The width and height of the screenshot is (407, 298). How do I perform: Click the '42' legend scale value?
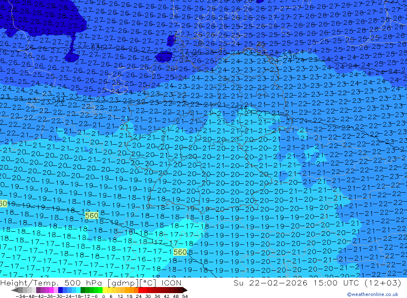(166, 296)
